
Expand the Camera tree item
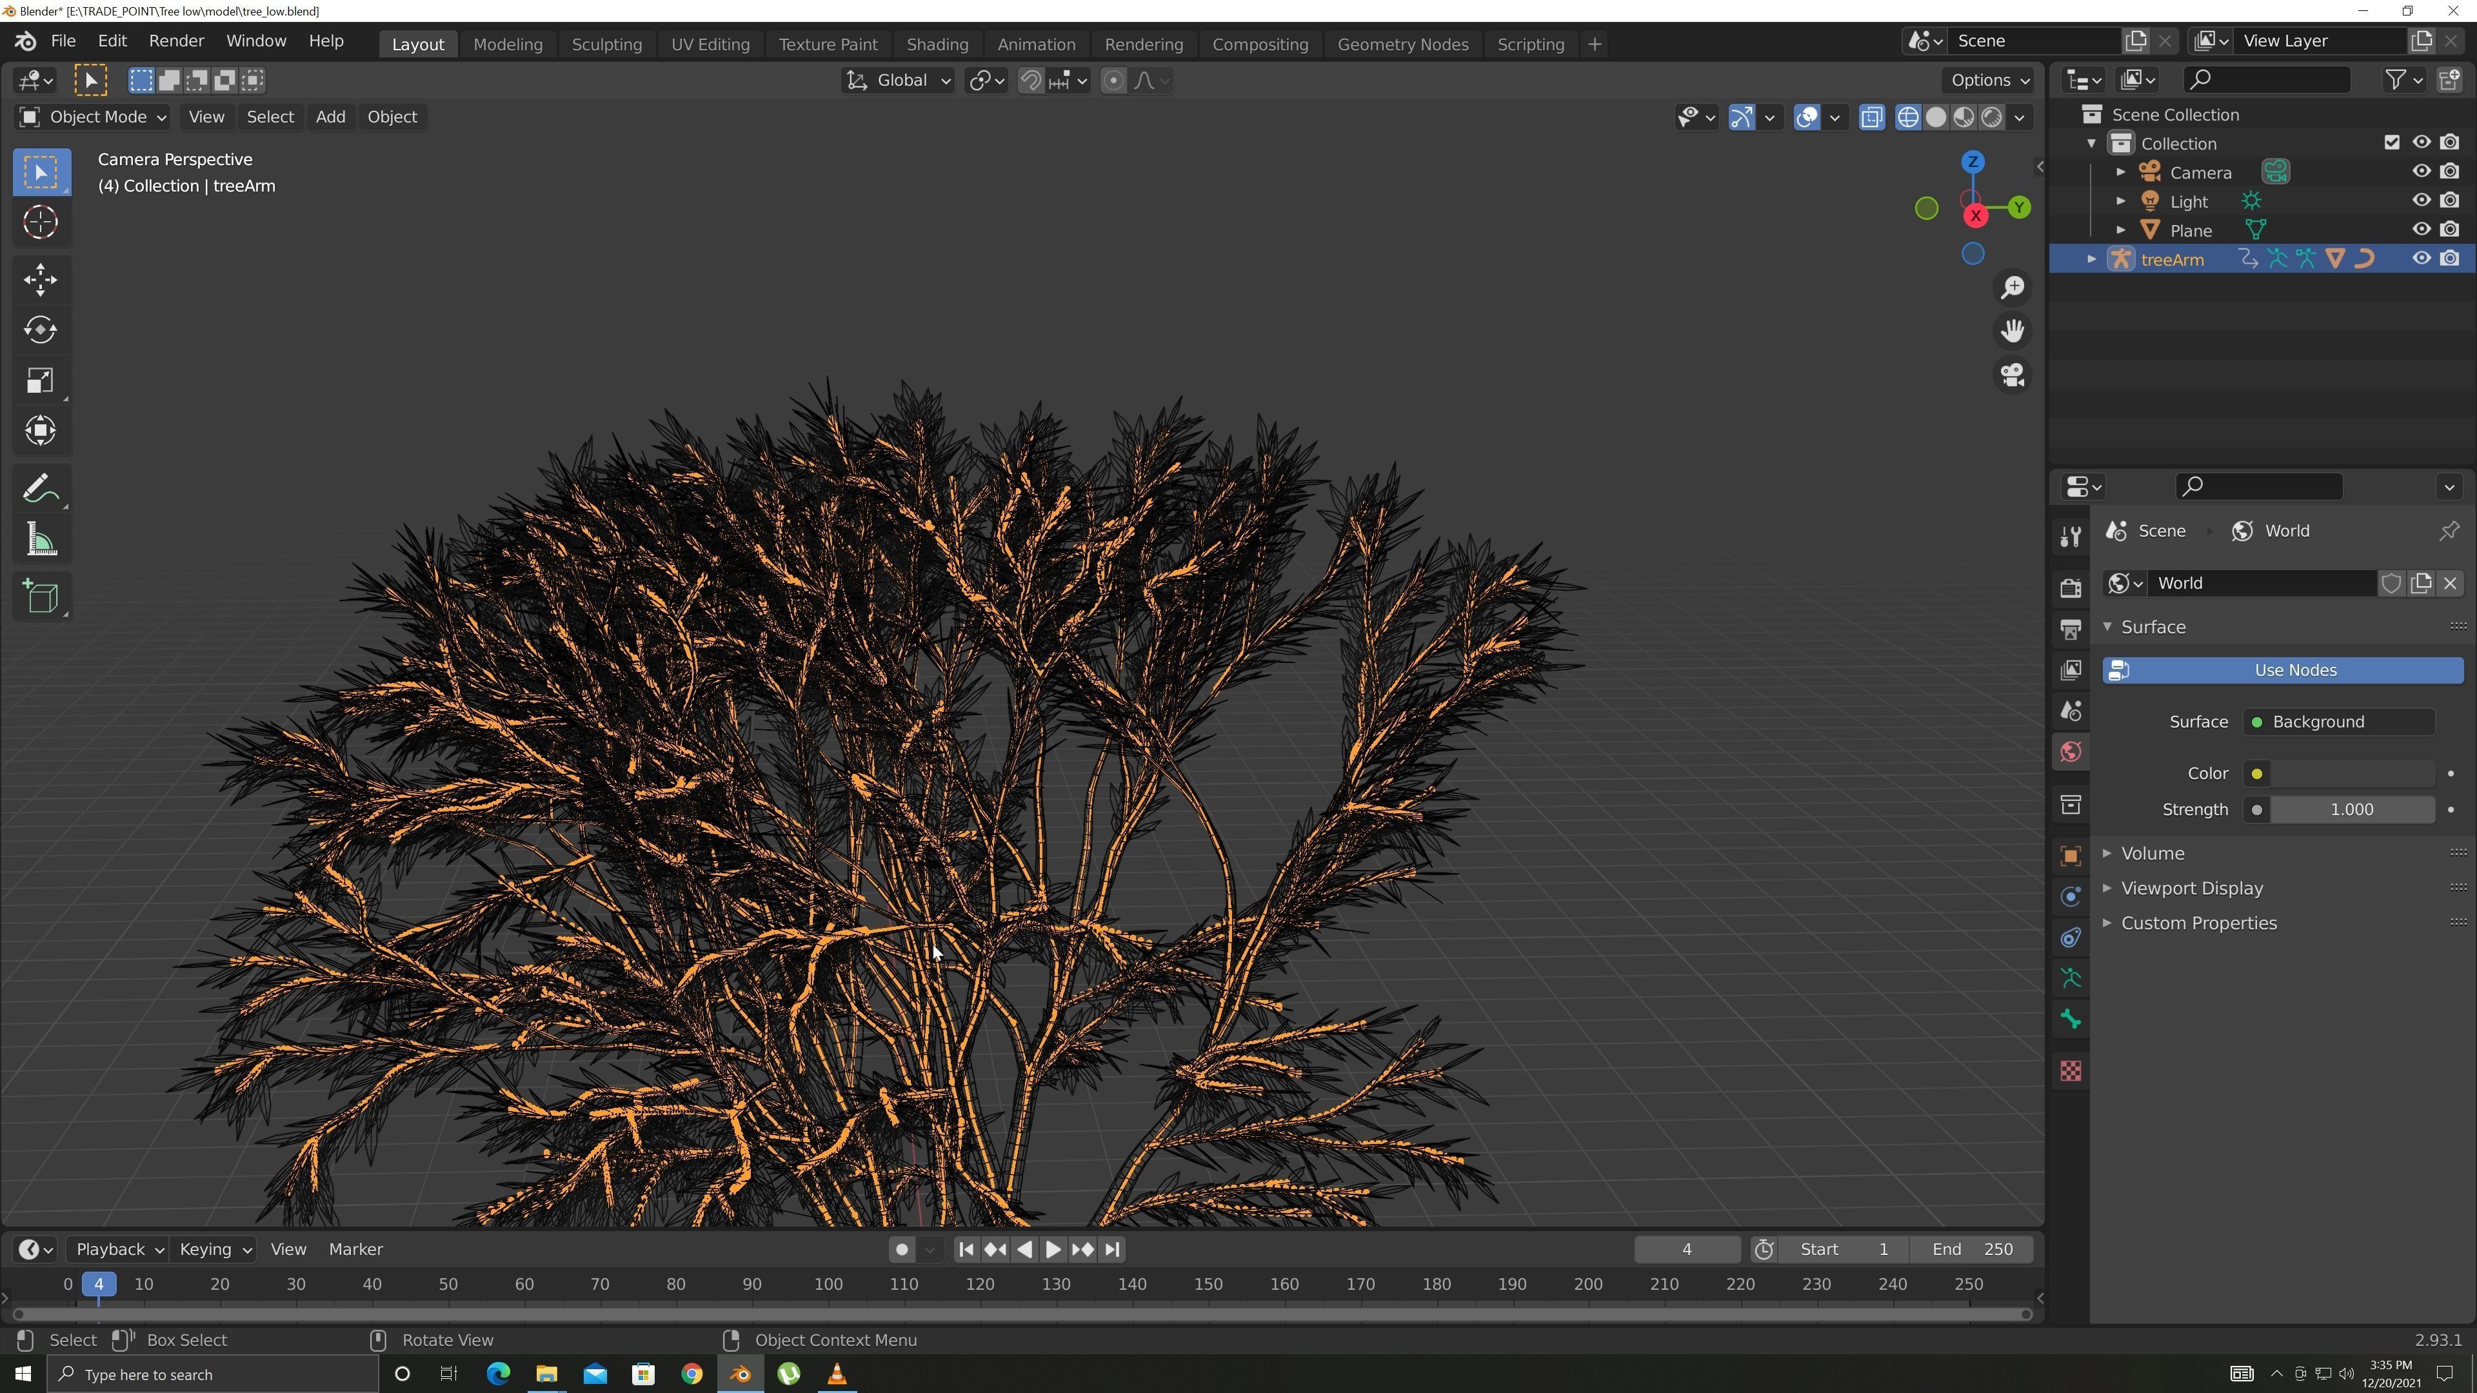pyautogui.click(x=2120, y=172)
